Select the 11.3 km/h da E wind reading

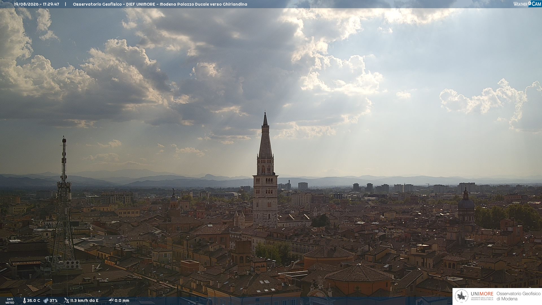(84, 301)
